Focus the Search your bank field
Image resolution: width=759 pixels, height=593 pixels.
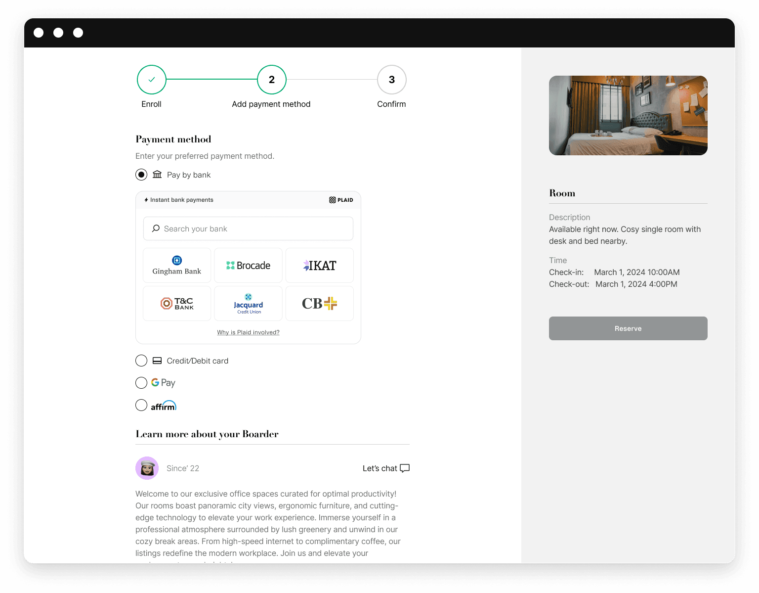[248, 228]
